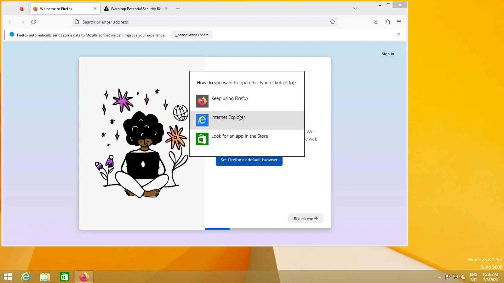
Task: Open the network tray icon
Action: (455, 277)
